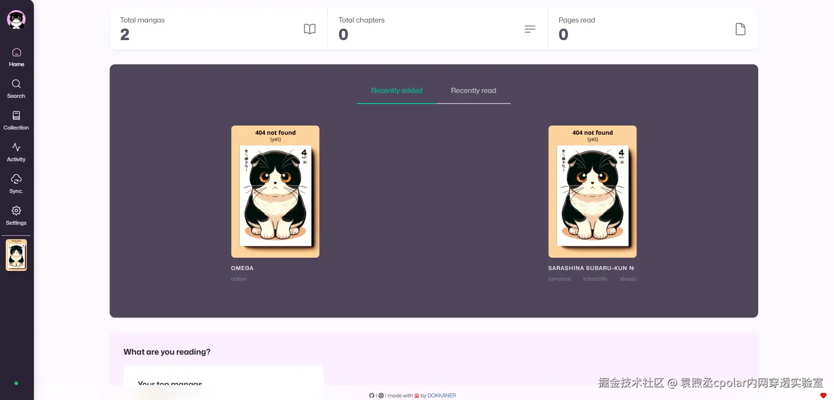The image size is (834, 400).
Task: Switch to the Recently read tab
Action: click(474, 91)
